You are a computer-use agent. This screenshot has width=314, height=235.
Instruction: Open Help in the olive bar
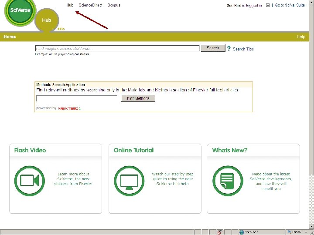301,37
